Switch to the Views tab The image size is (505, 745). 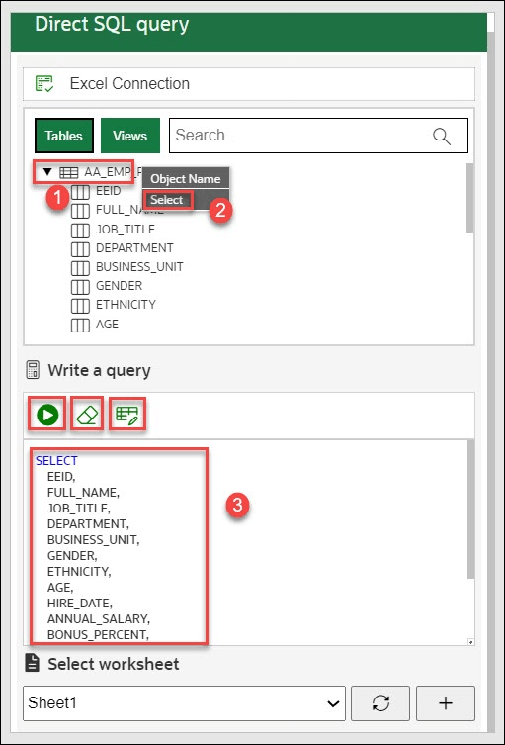pos(130,136)
